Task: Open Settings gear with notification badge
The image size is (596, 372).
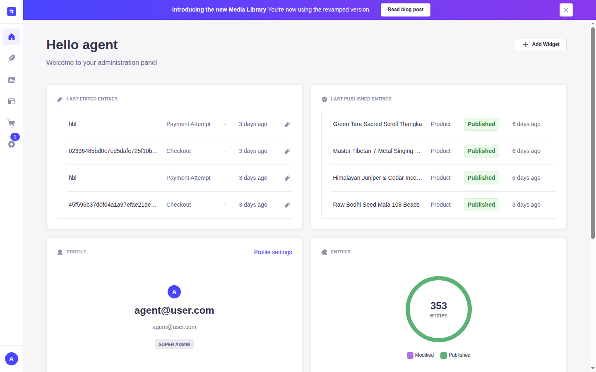Action: click(12, 144)
